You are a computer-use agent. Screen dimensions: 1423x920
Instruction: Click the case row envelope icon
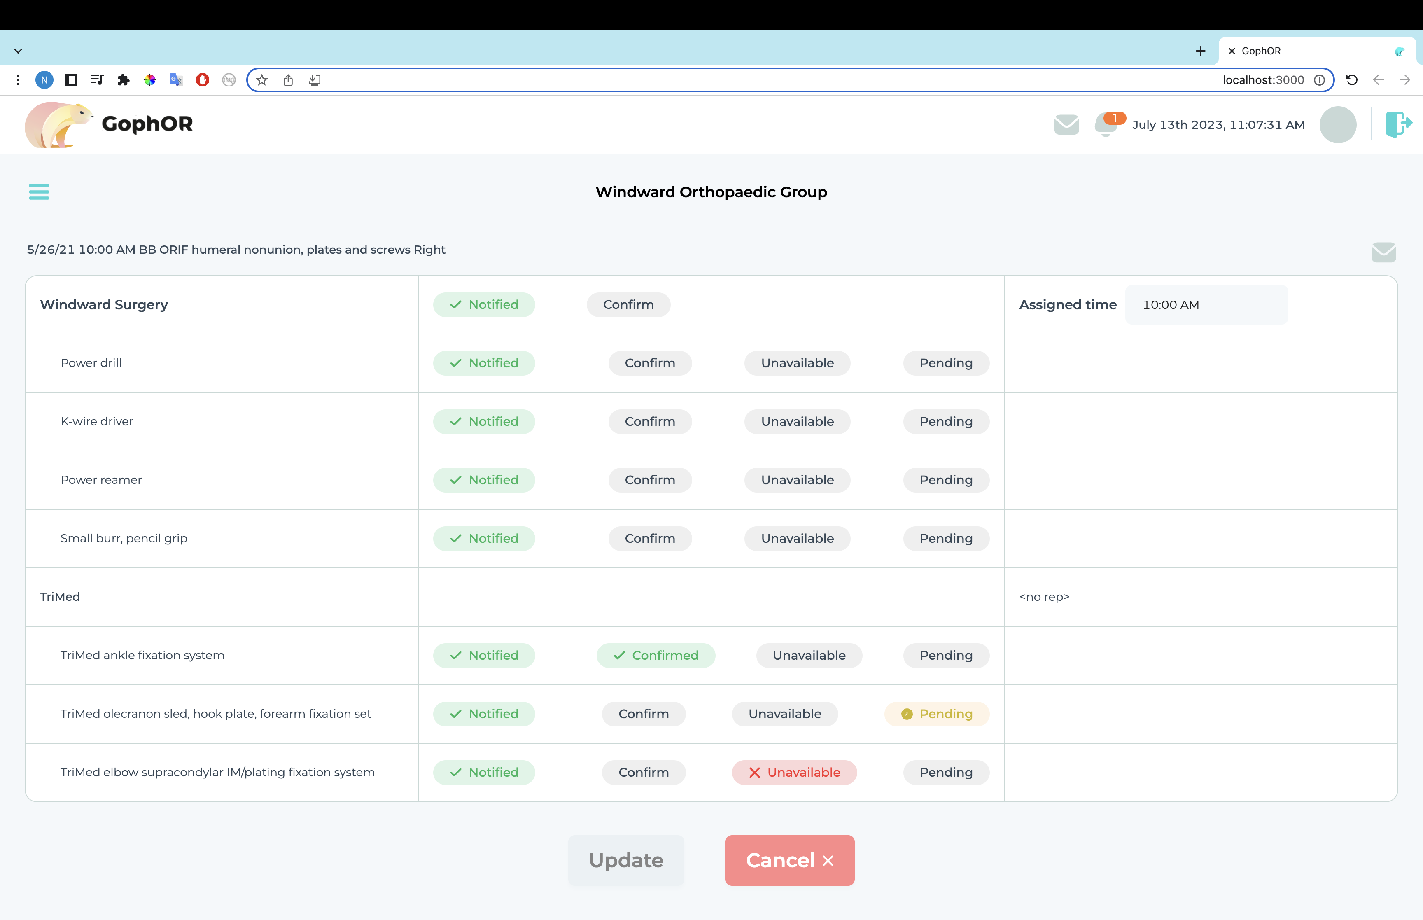pyautogui.click(x=1383, y=252)
